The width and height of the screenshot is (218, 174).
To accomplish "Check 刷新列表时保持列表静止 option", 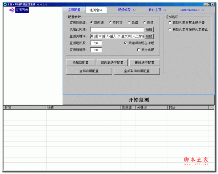I will tap(170, 29).
